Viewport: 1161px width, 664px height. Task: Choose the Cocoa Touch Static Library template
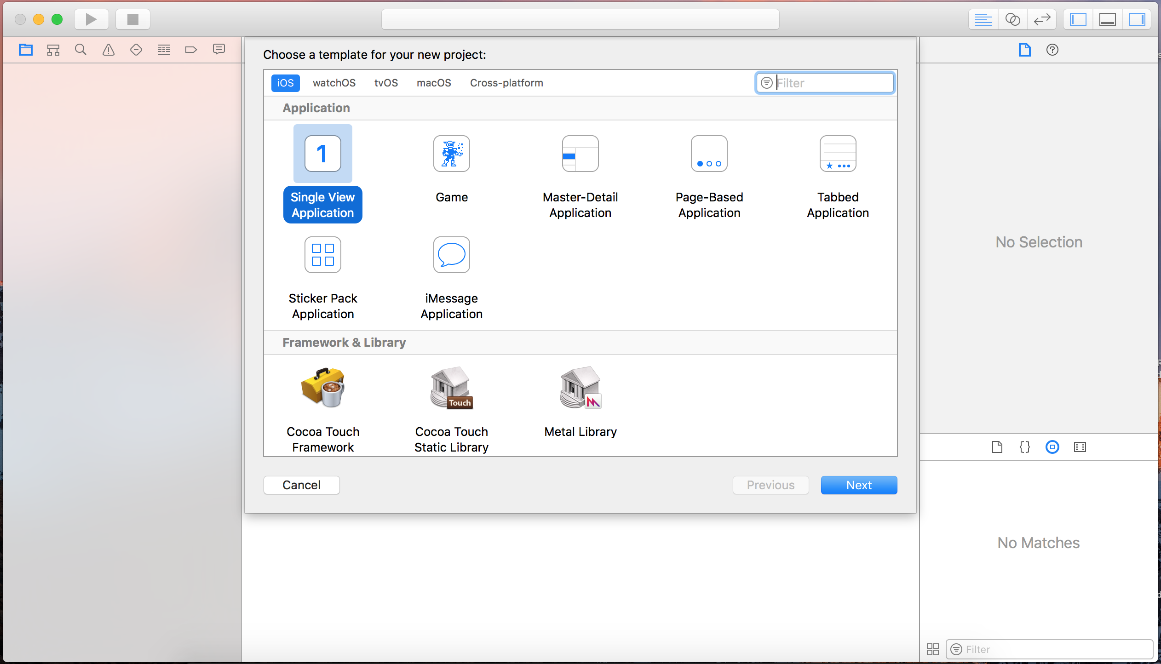point(452,409)
